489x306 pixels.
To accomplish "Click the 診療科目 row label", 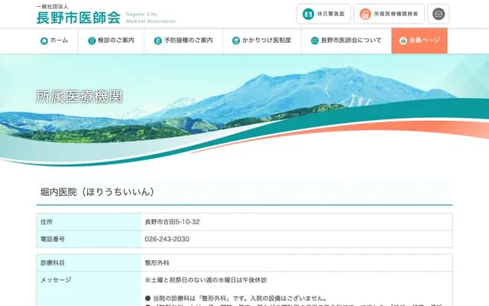I will (x=53, y=262).
